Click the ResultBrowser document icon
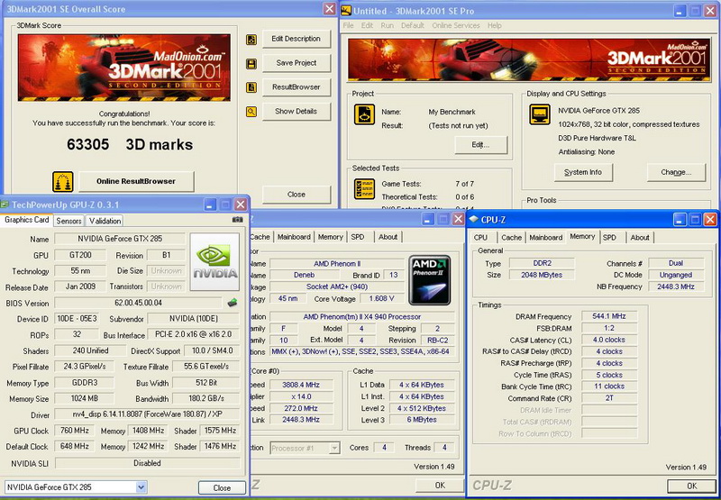721x500 pixels. pyautogui.click(x=251, y=87)
